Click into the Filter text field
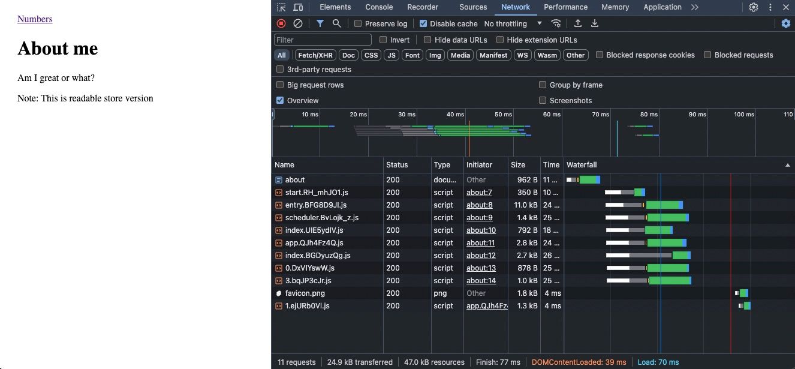Screen dimensions: 795x369 (x=323, y=40)
